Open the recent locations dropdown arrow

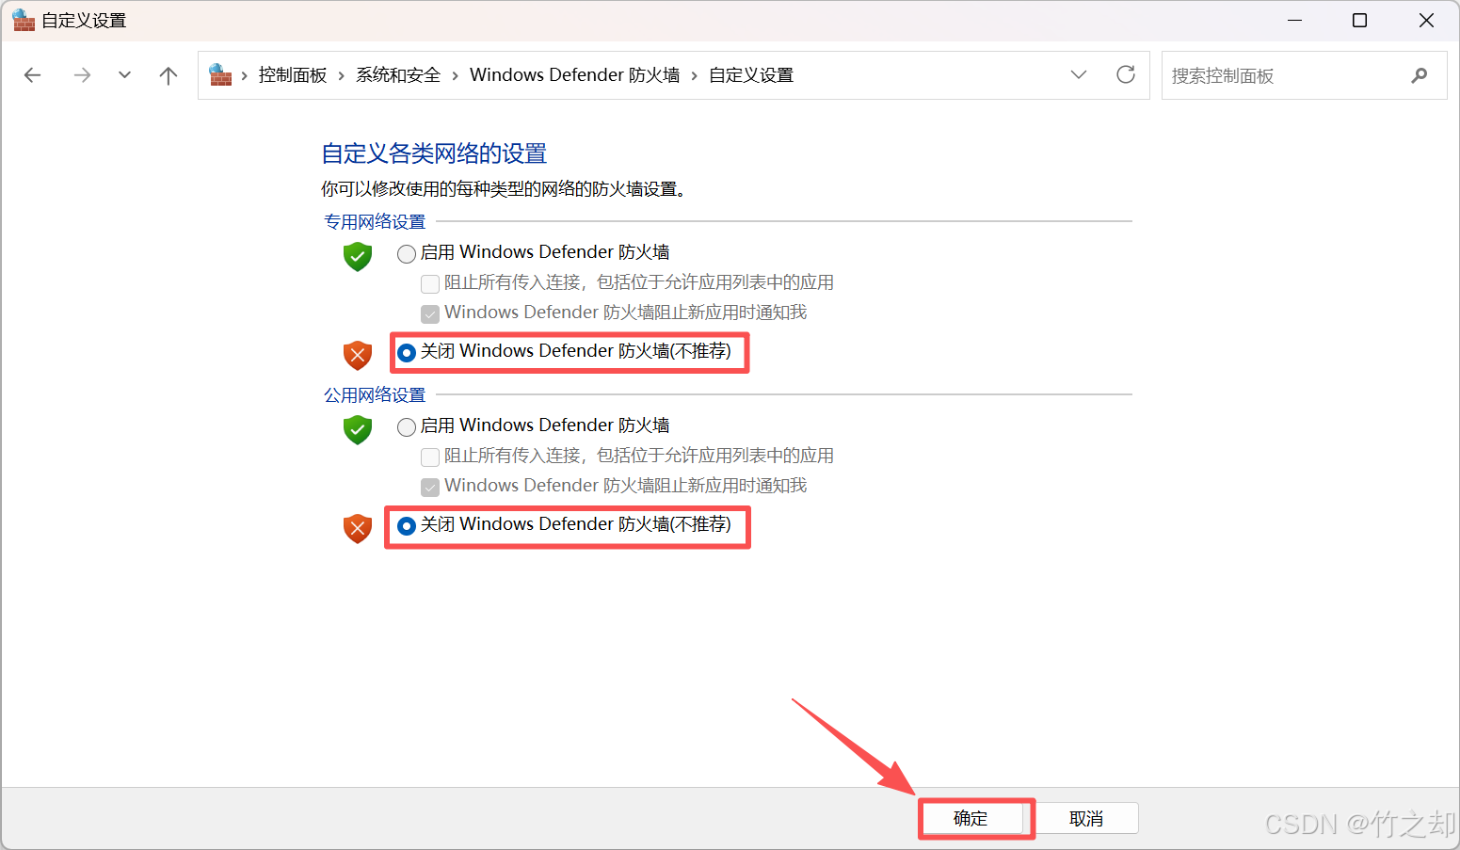tap(124, 75)
